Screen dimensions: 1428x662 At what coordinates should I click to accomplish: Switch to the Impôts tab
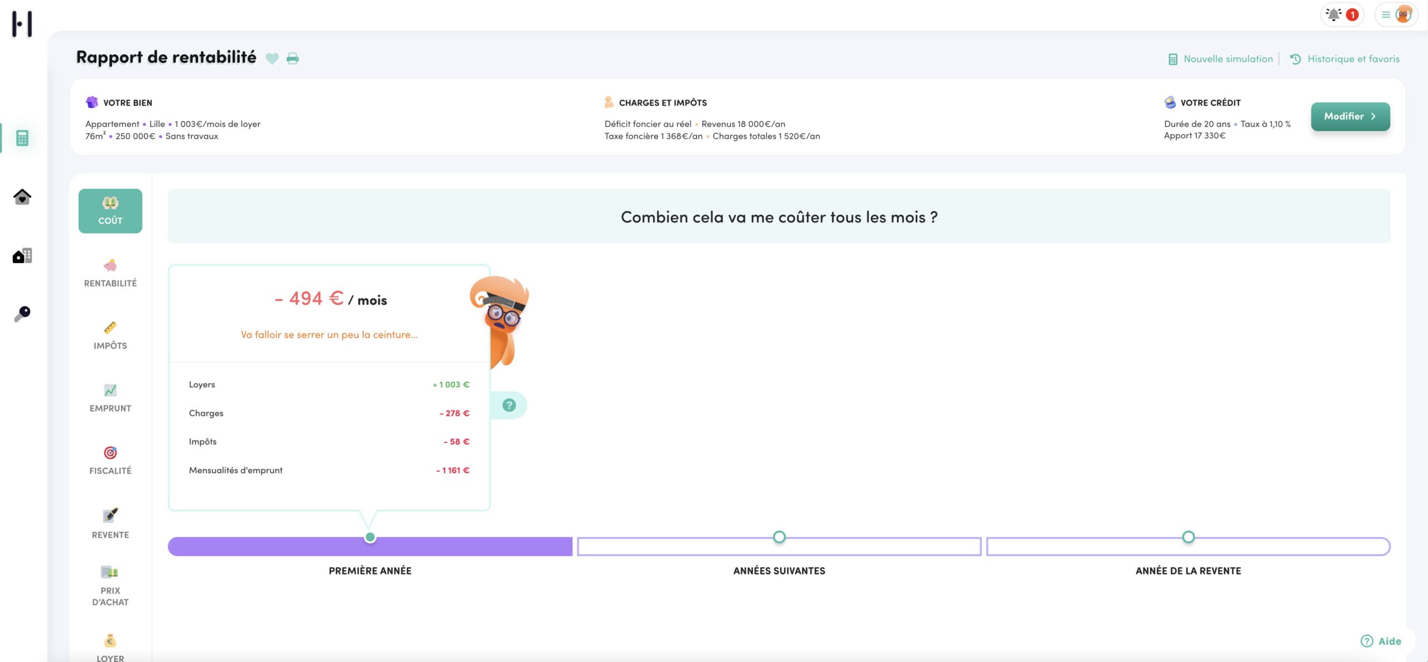[x=110, y=336]
